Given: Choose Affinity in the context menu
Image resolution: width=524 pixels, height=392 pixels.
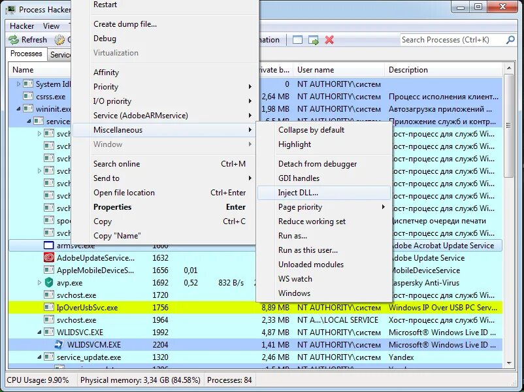Looking at the screenshot, I should (x=165, y=73).
